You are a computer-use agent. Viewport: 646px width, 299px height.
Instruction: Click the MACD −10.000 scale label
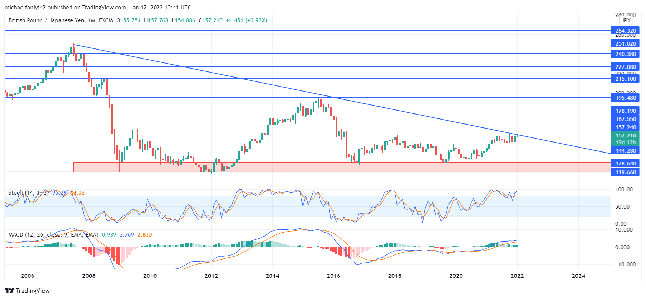point(625,265)
